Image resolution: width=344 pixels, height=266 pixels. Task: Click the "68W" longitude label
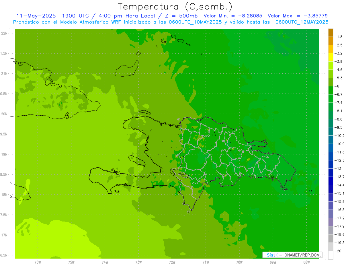pos(306,262)
